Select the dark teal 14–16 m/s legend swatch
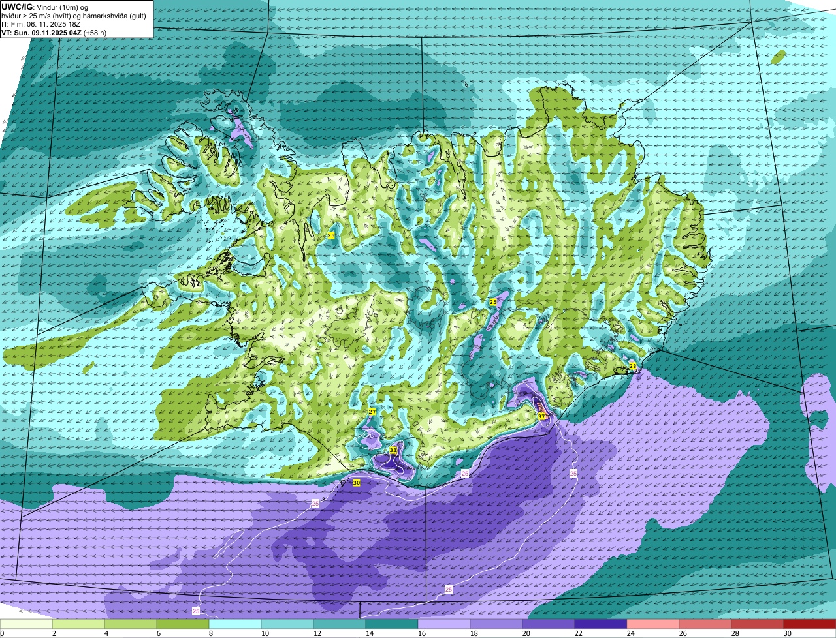 pos(392,624)
